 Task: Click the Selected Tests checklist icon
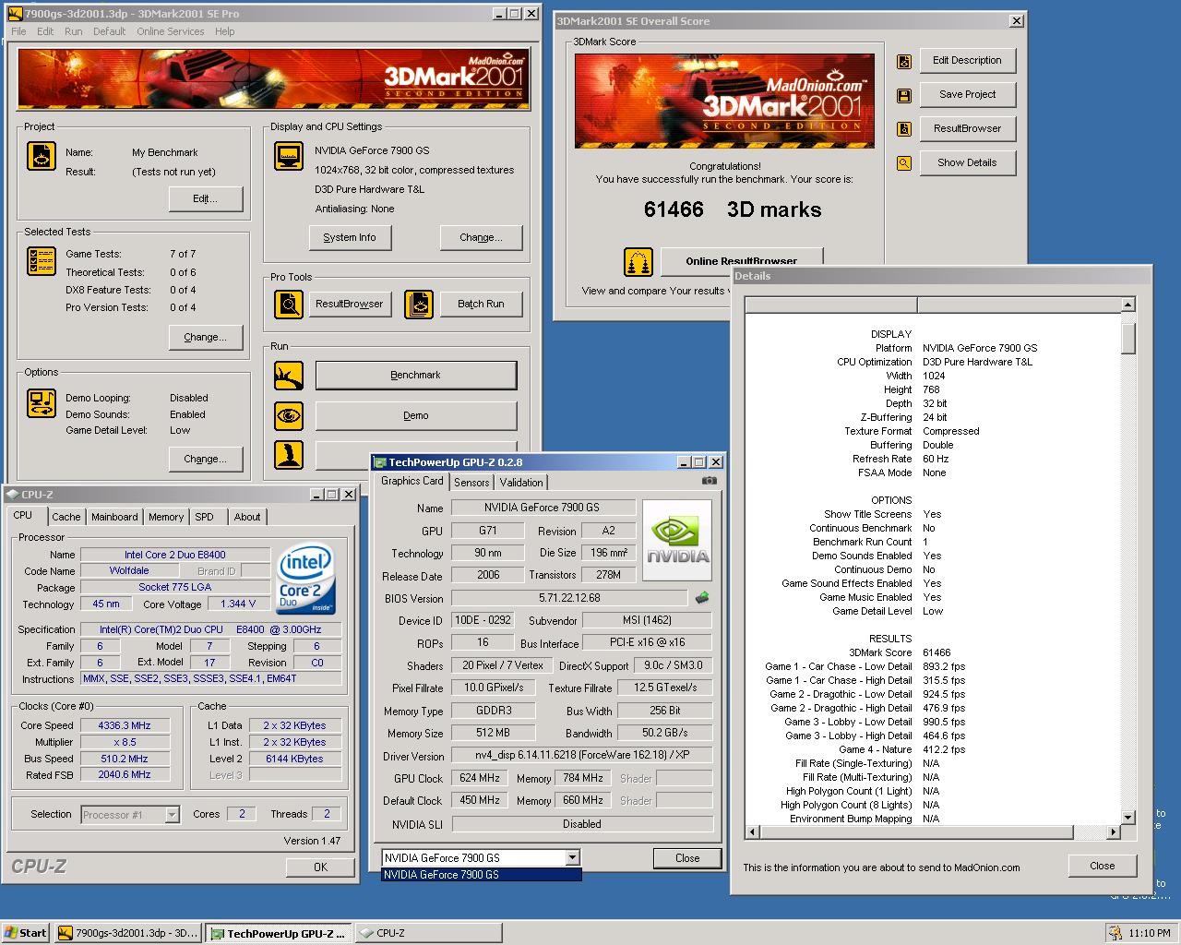[x=41, y=261]
